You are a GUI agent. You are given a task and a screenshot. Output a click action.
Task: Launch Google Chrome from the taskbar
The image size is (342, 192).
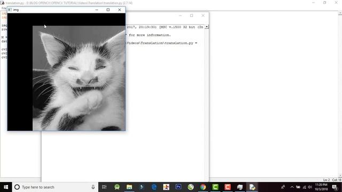click(x=203, y=187)
